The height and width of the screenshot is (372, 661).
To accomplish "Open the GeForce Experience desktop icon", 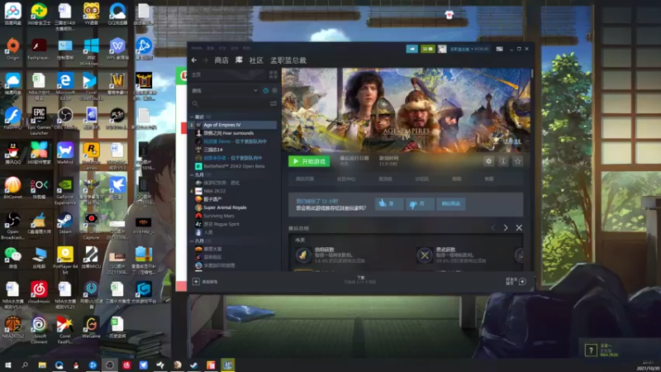I will (x=65, y=192).
